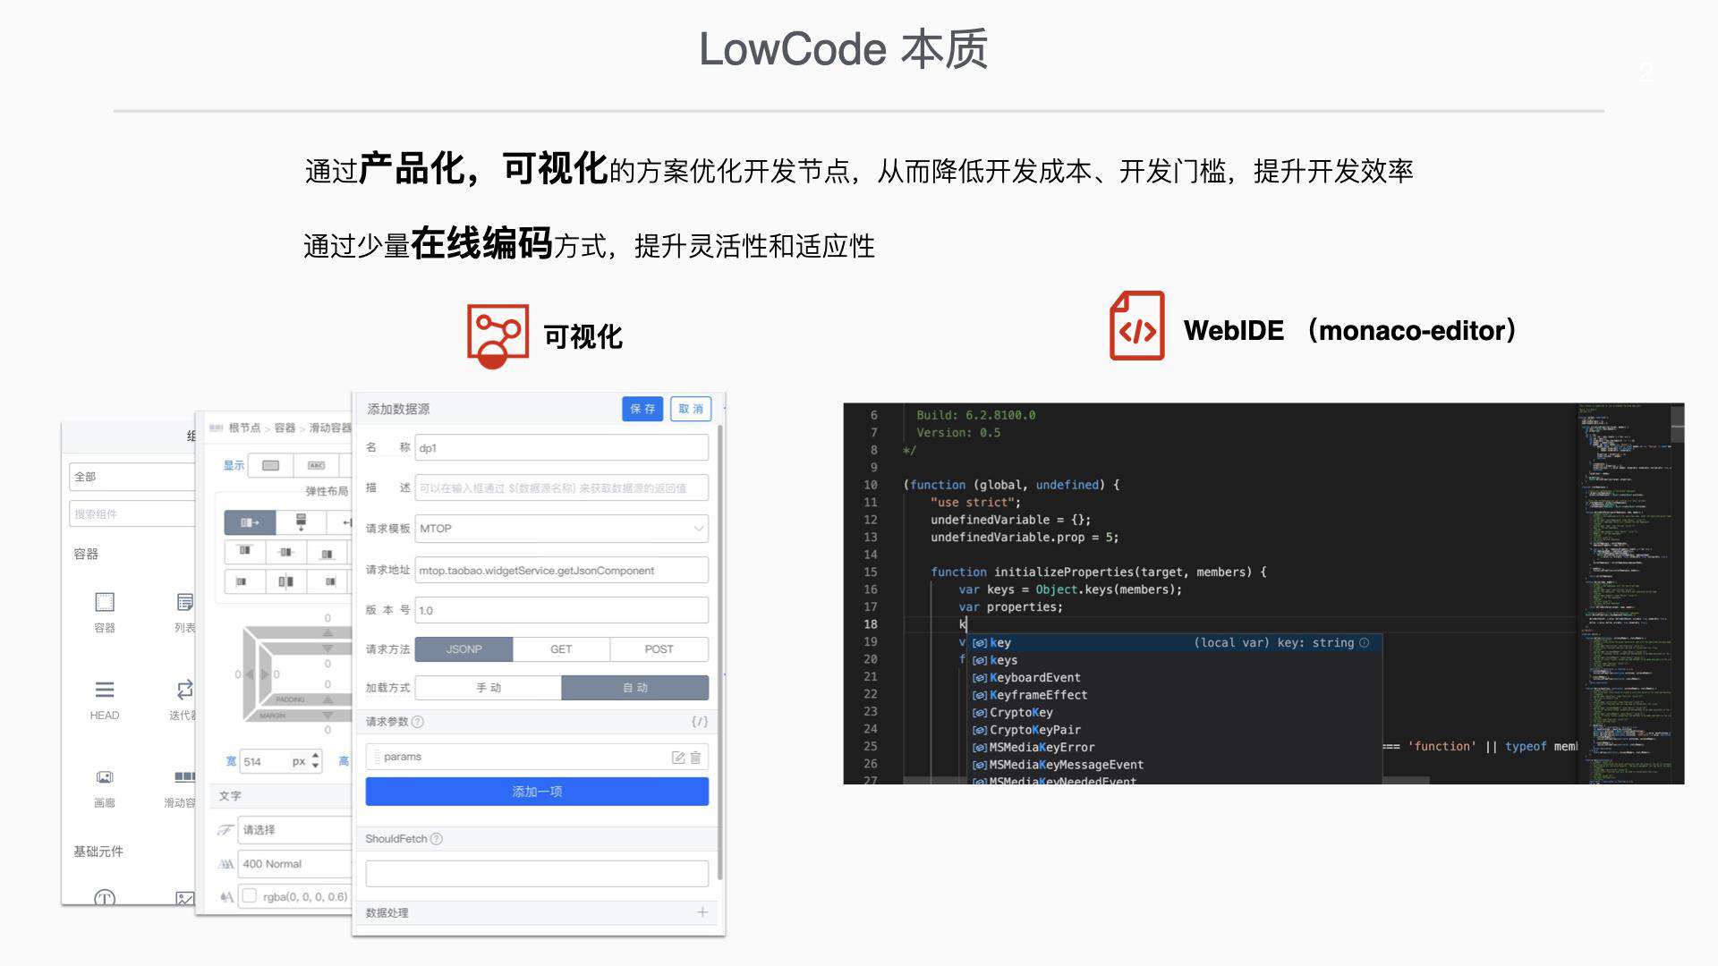
Task: Select JSONP request method toggle
Action: (467, 648)
